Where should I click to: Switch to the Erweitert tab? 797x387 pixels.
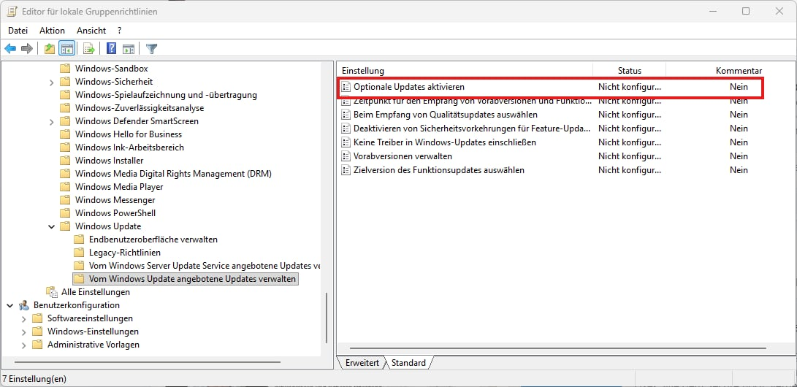(362, 362)
